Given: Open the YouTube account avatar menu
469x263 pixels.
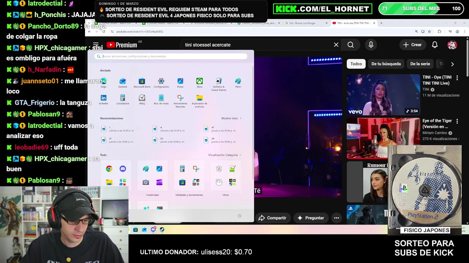Looking at the screenshot, I should 452,45.
